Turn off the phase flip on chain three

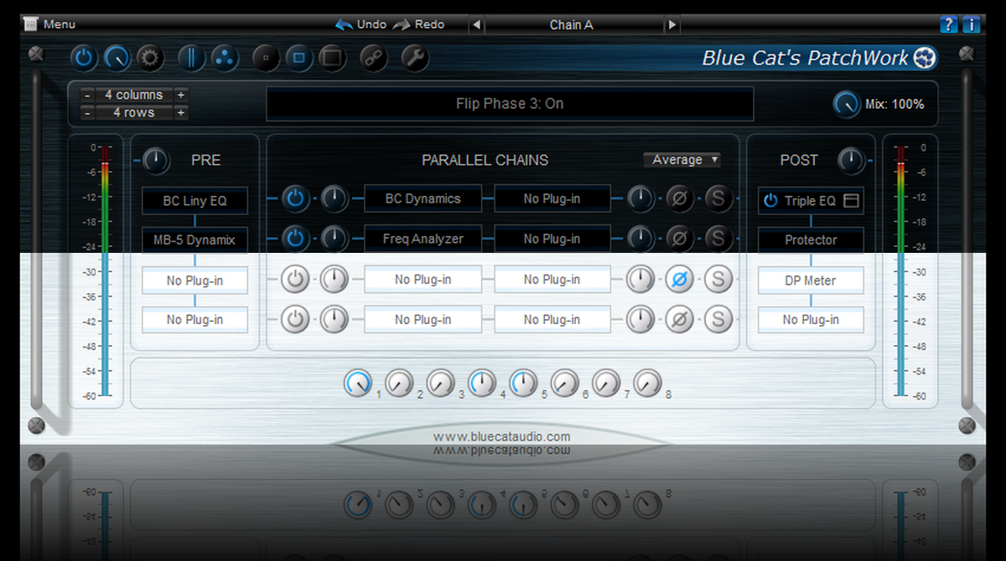680,280
